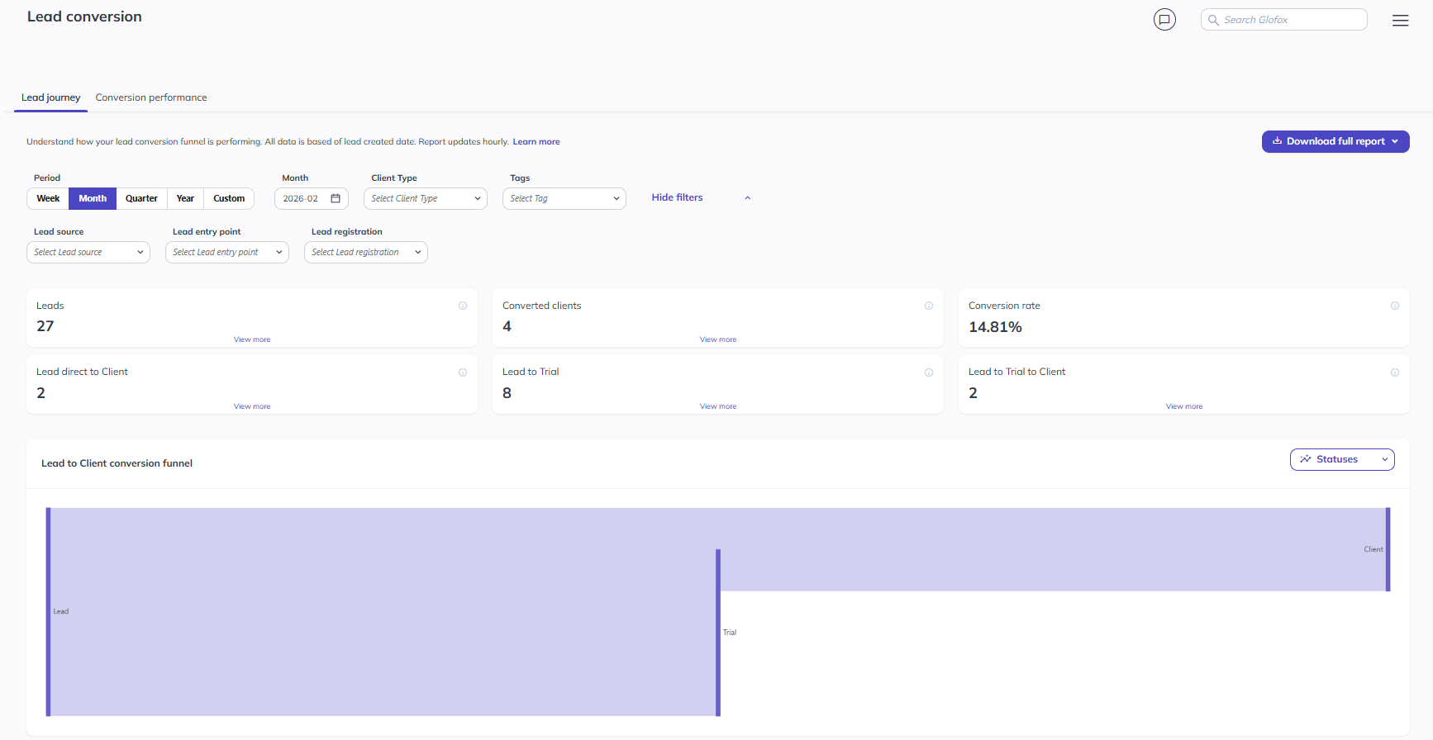Open the hamburger menu icon
Viewport: 1433px width, 740px height.
[x=1400, y=21]
